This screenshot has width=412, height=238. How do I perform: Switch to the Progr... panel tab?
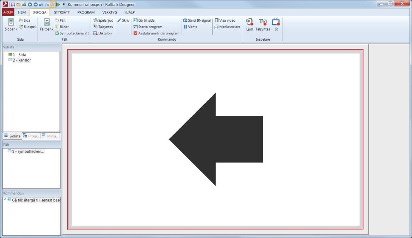[31, 136]
